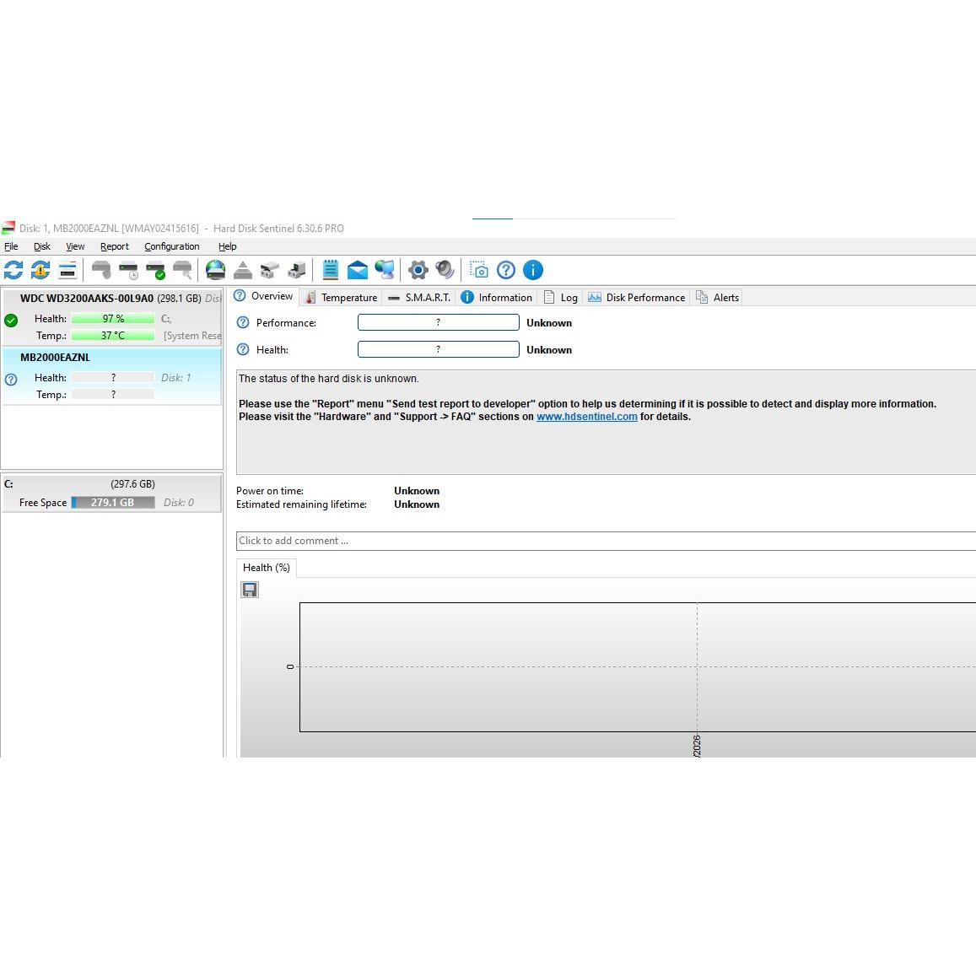Switch to the Temperature tab
The image size is (976, 976).
click(x=341, y=298)
